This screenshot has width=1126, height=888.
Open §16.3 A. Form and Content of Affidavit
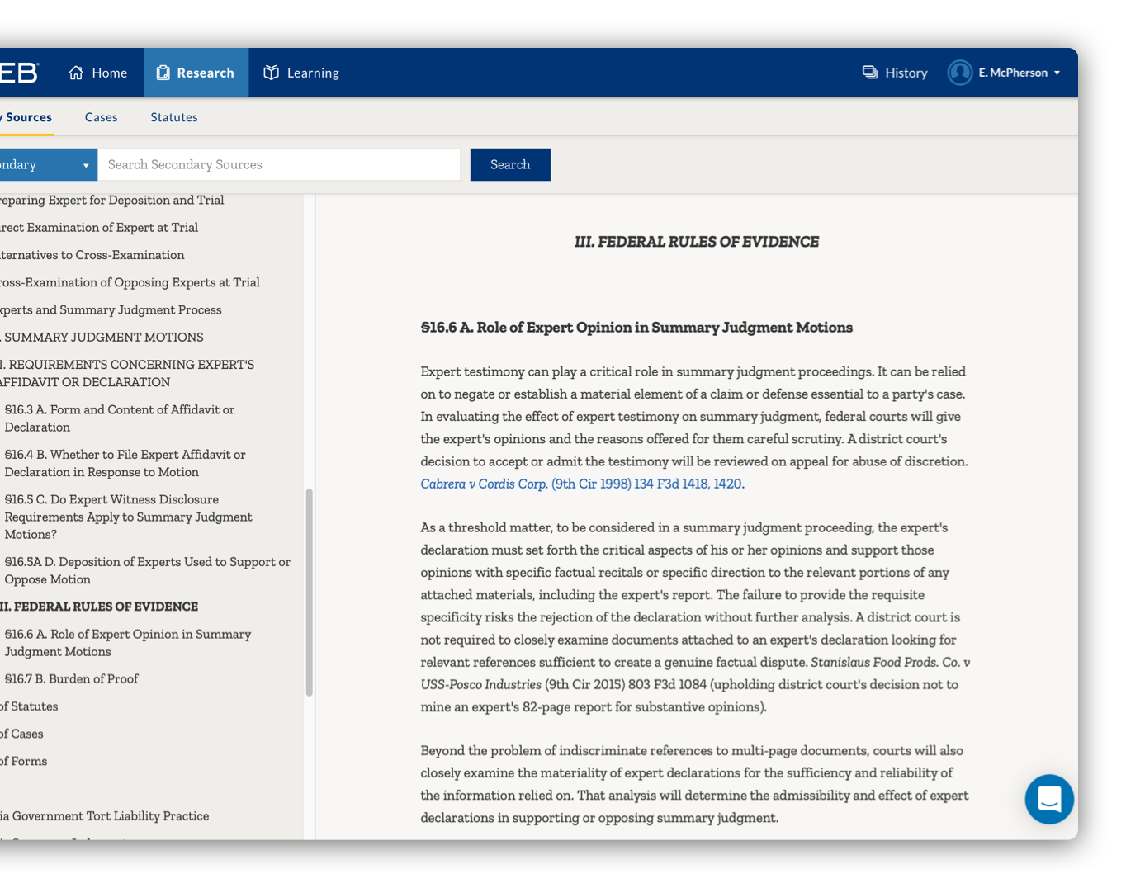tap(120, 418)
